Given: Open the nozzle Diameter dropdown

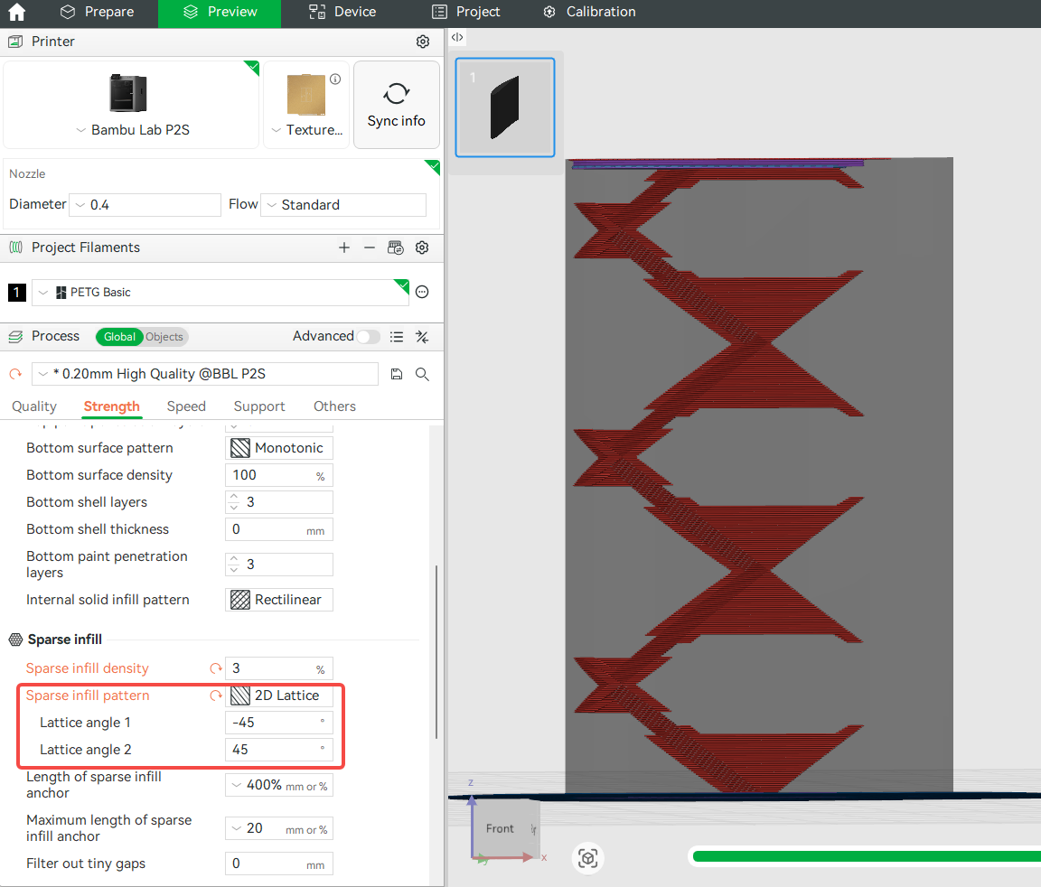Looking at the screenshot, I should [x=145, y=205].
